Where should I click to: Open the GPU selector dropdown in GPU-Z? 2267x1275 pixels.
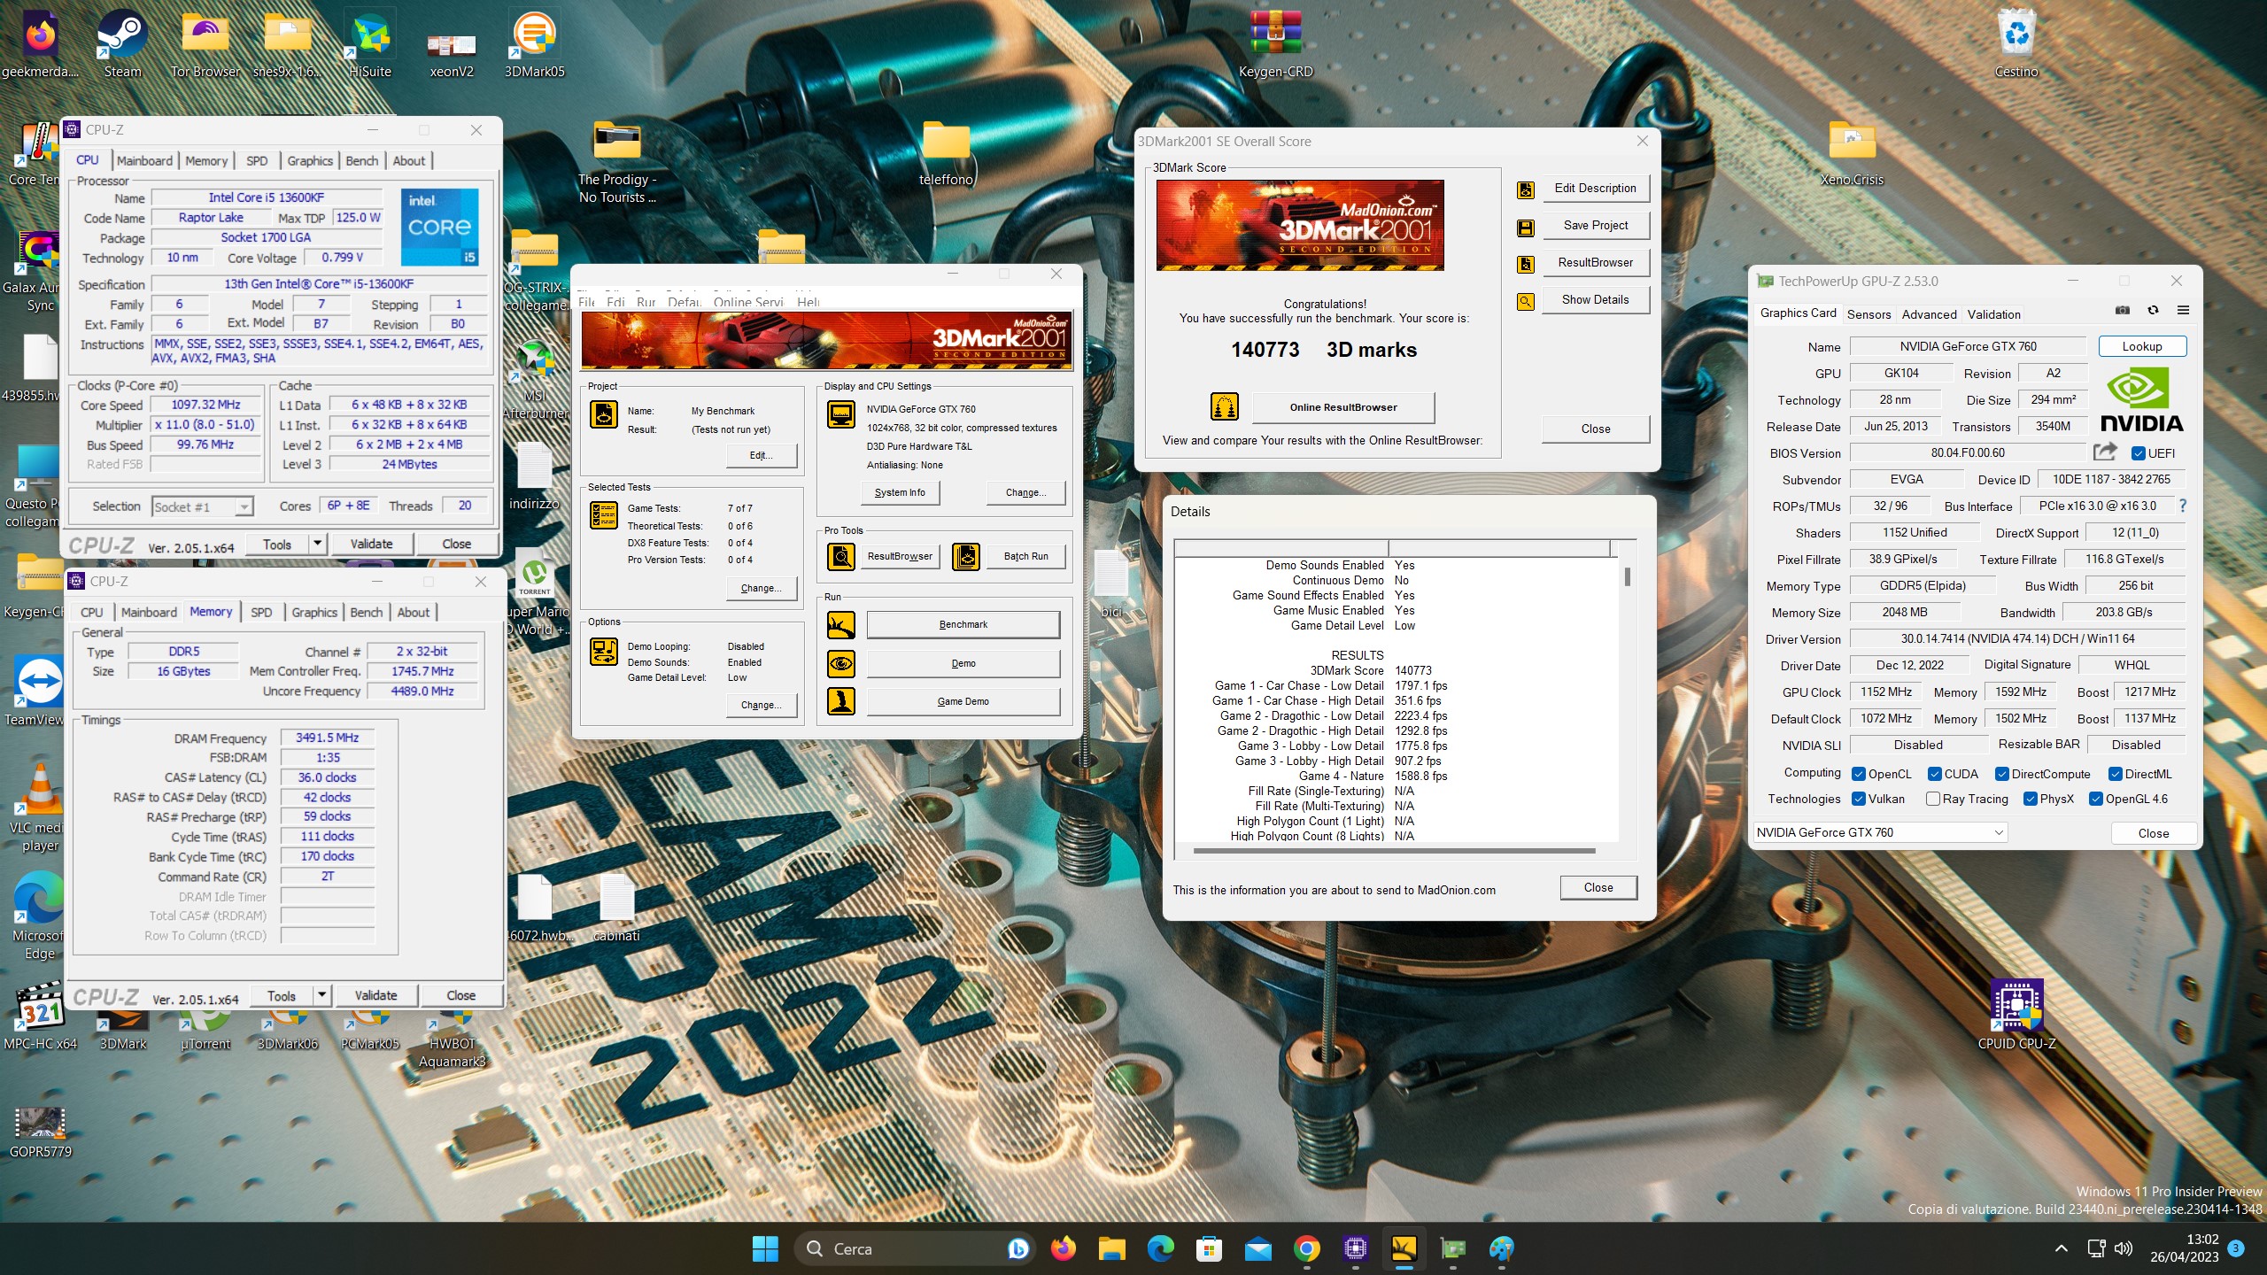click(x=1880, y=832)
